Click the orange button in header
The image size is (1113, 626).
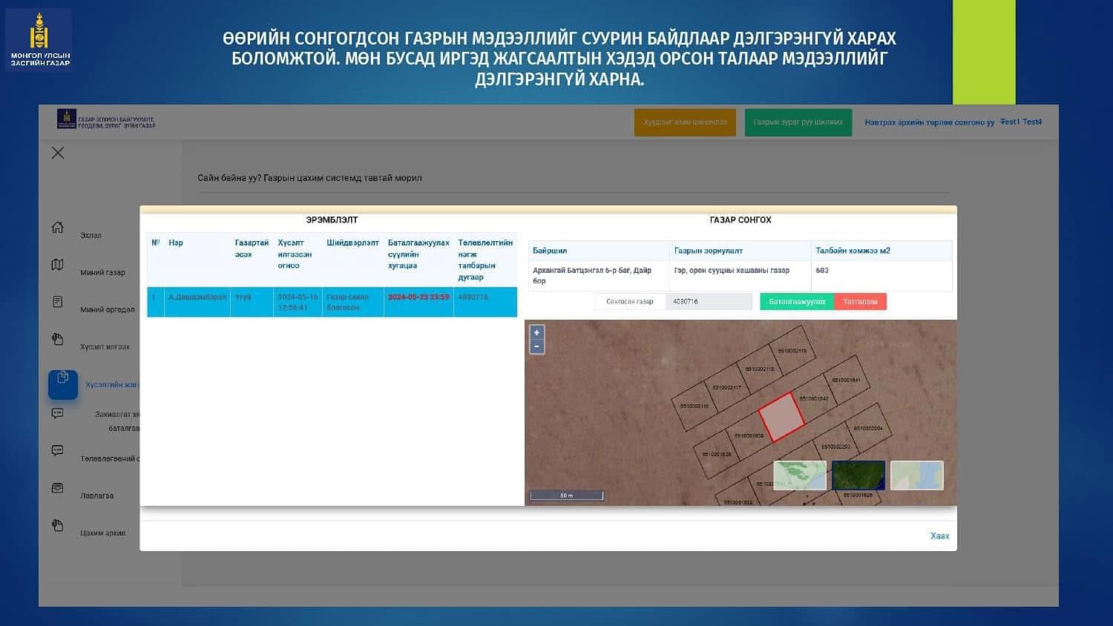click(x=685, y=122)
